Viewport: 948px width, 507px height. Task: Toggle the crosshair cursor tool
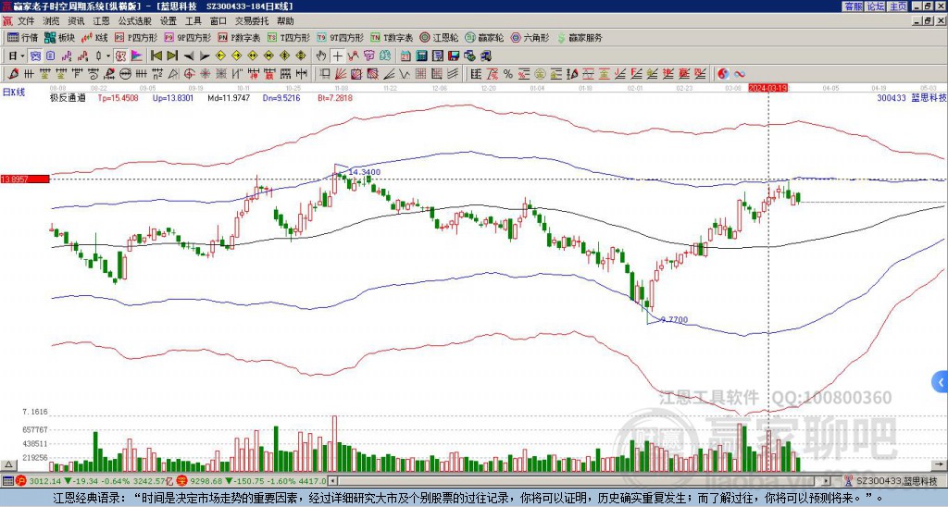[337, 56]
